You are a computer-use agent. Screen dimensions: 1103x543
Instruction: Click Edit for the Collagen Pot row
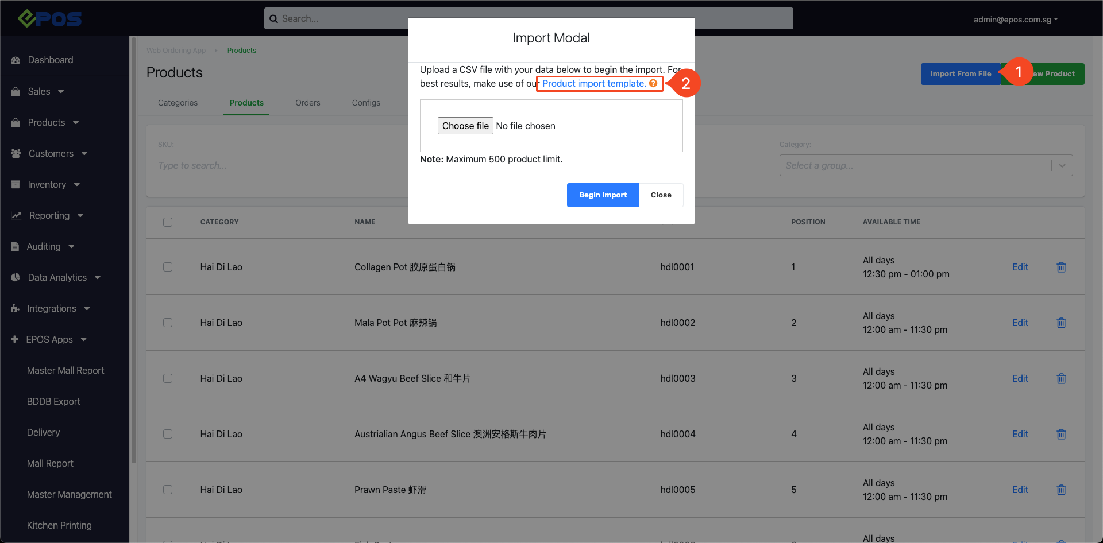(1020, 267)
